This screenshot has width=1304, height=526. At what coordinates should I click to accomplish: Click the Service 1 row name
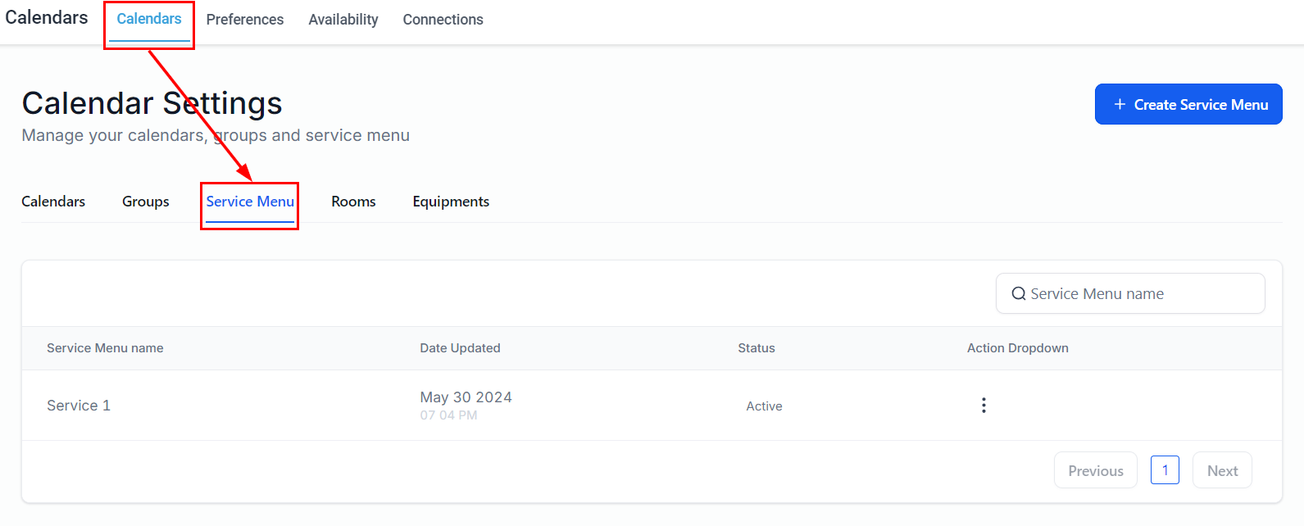coord(79,406)
